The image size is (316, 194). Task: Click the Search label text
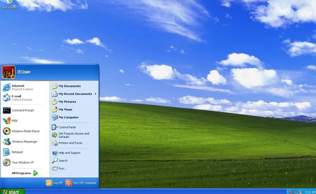(x=63, y=161)
